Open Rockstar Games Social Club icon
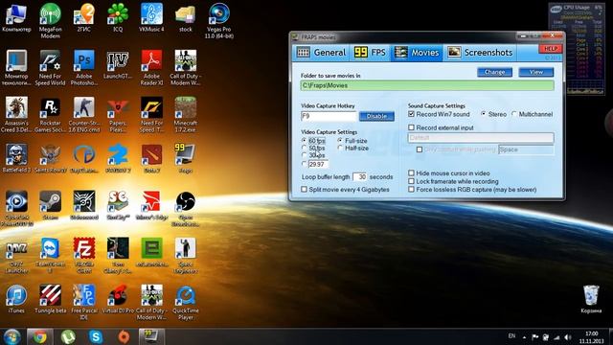613x345 pixels. (50, 114)
